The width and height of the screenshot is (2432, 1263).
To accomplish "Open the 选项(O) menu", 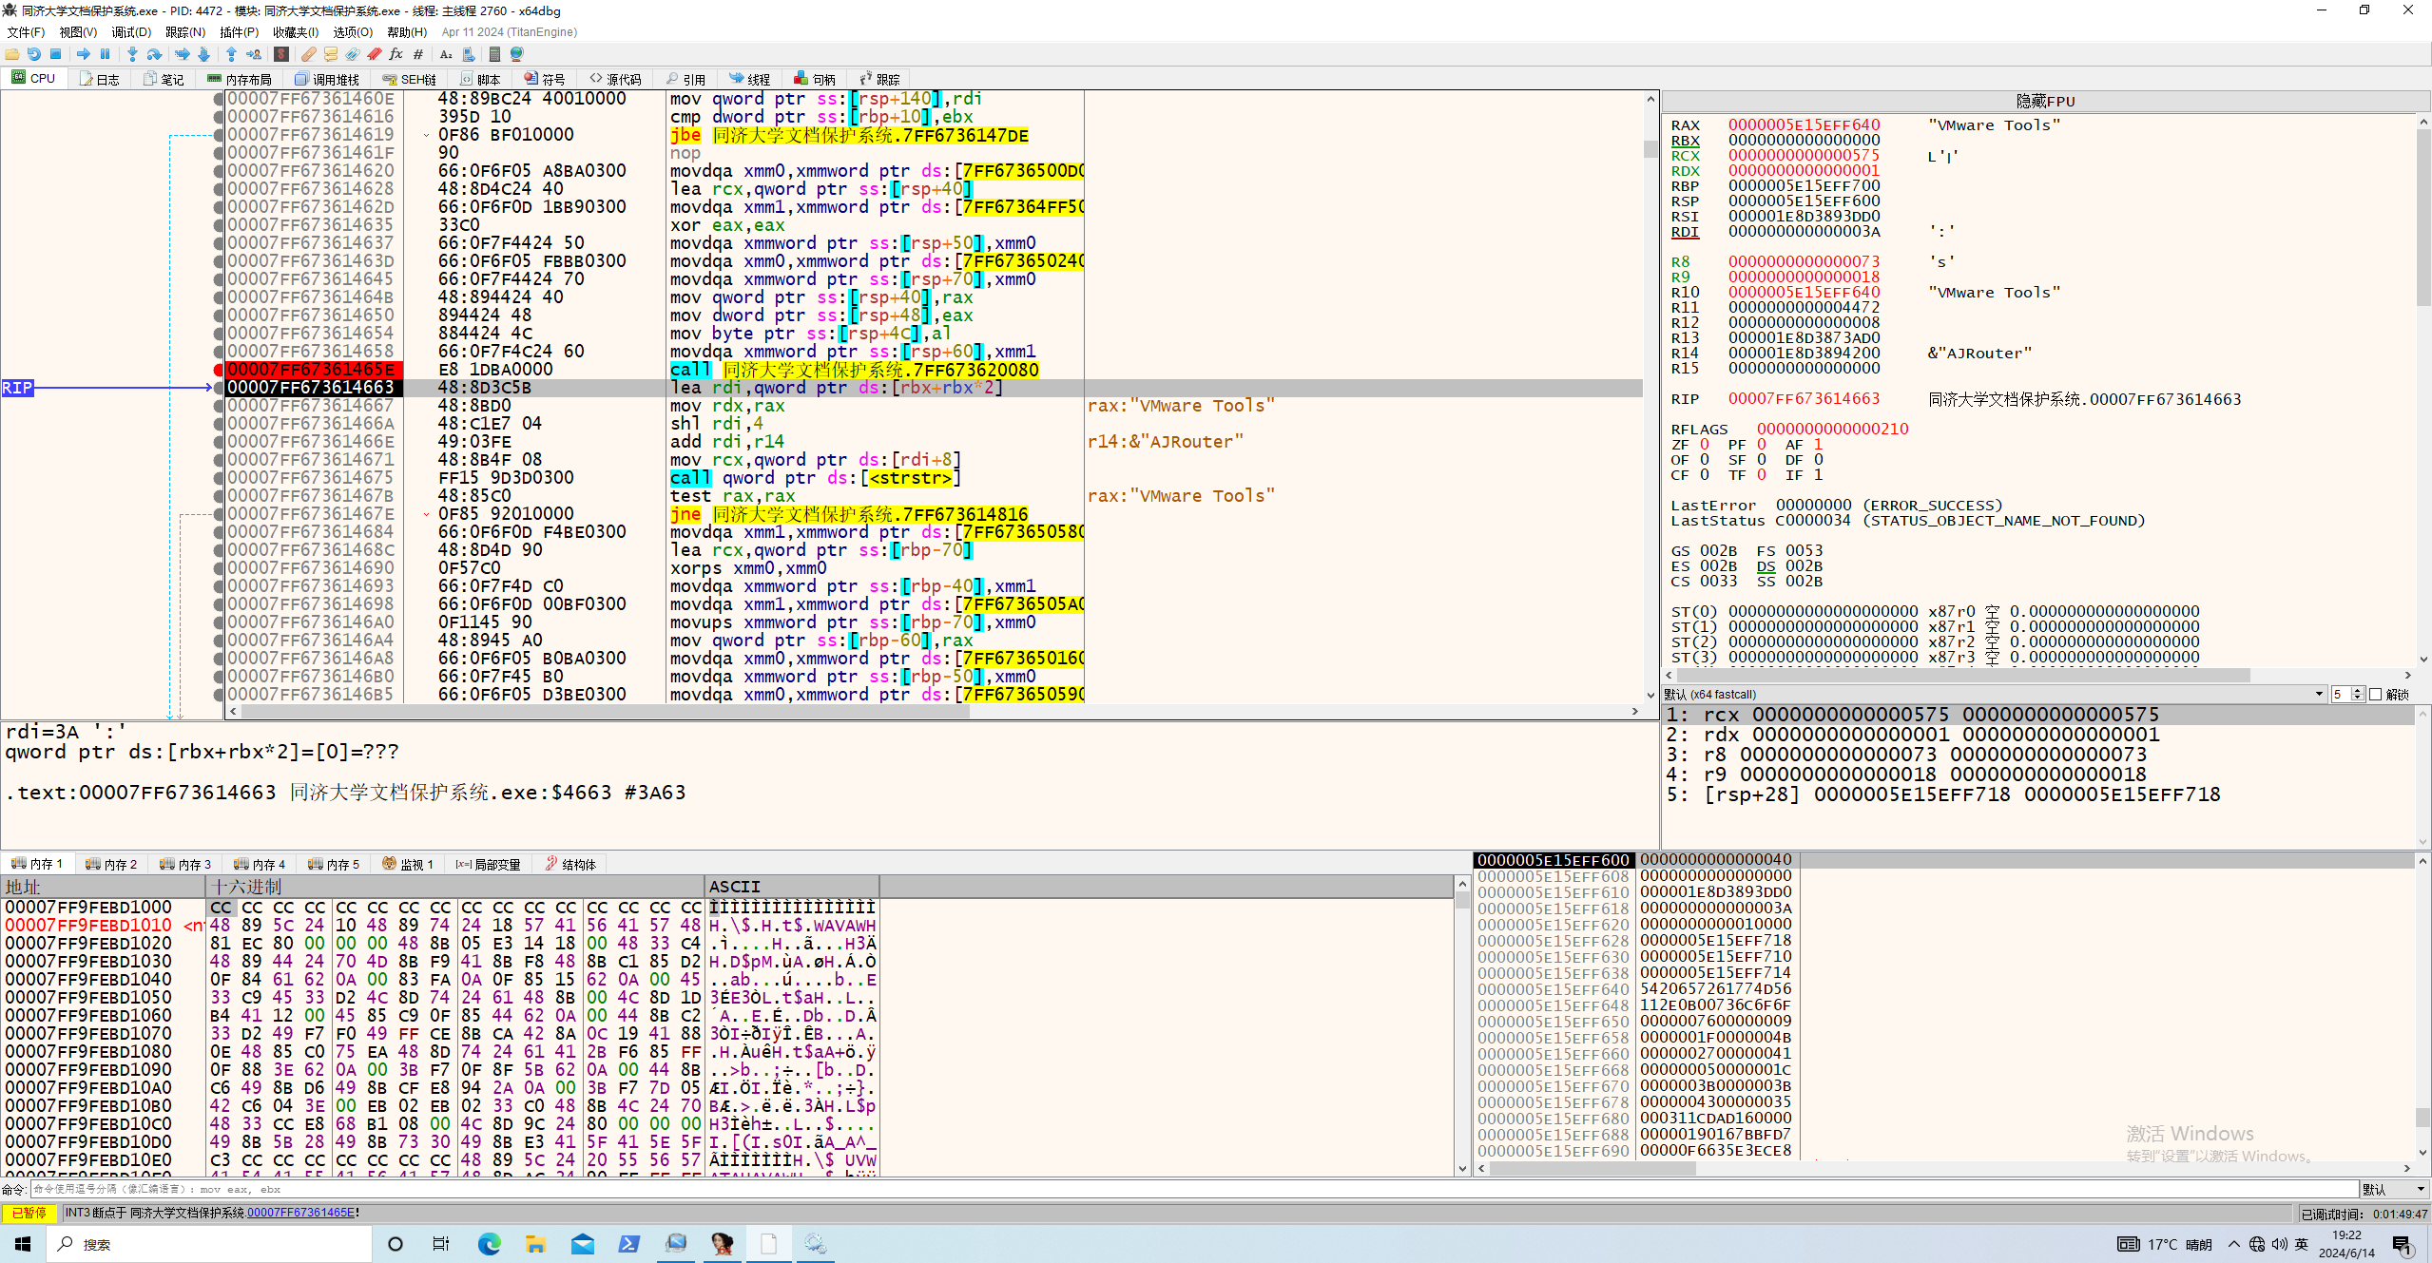I will 353,32.
